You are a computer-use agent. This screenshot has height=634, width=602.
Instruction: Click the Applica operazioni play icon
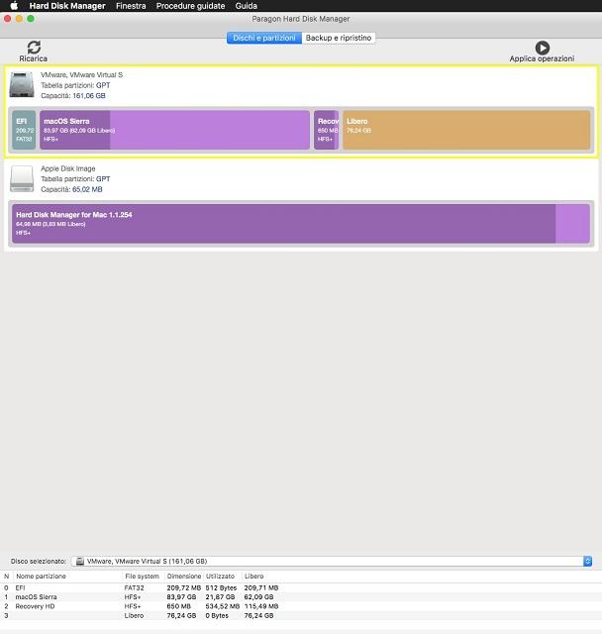pyautogui.click(x=543, y=48)
